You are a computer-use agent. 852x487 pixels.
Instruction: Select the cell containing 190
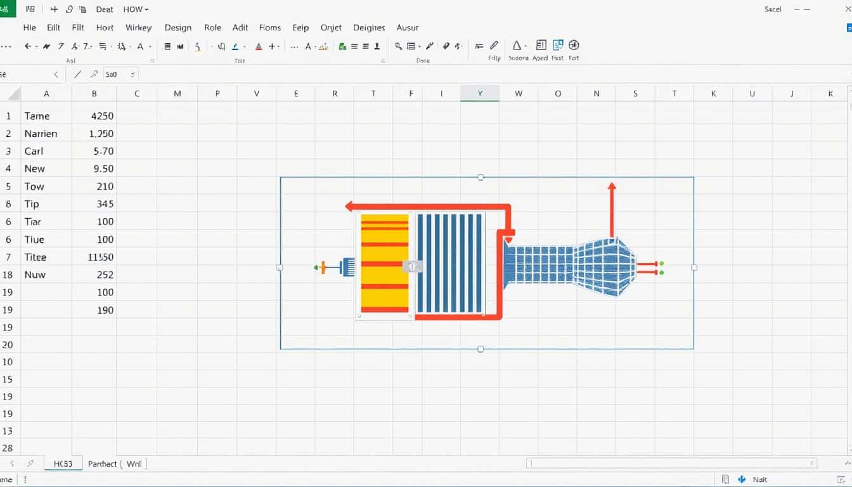tap(94, 310)
